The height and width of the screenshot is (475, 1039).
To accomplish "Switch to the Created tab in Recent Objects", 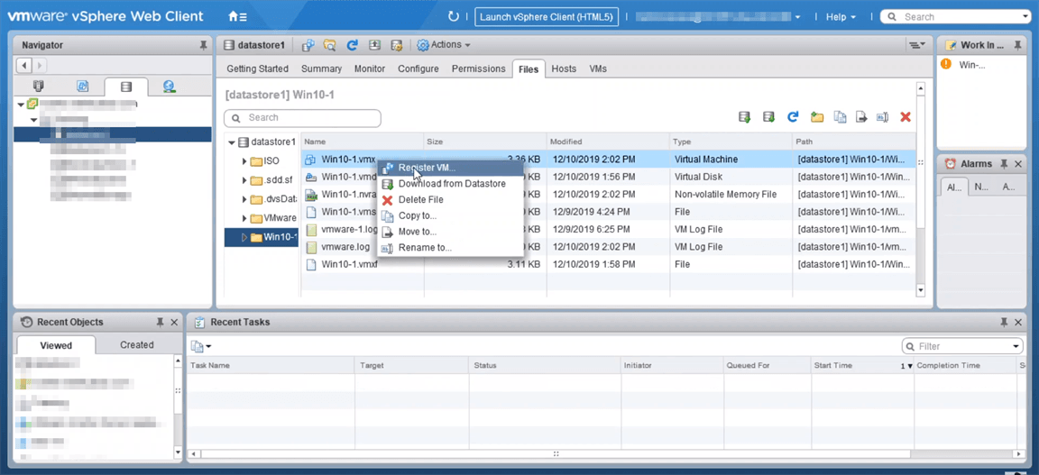I will click(x=136, y=344).
